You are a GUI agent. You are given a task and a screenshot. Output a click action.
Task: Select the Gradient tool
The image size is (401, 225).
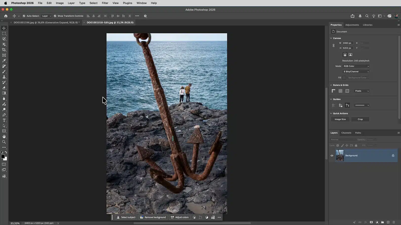point(4,93)
